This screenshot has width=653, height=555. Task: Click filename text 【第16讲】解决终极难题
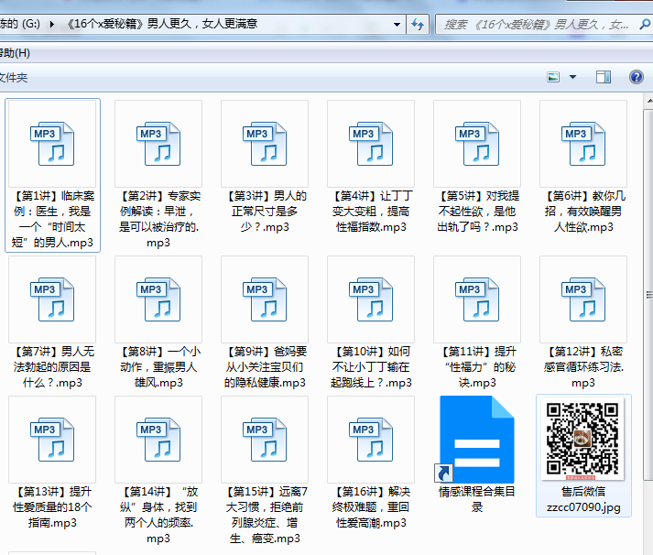coord(371,507)
